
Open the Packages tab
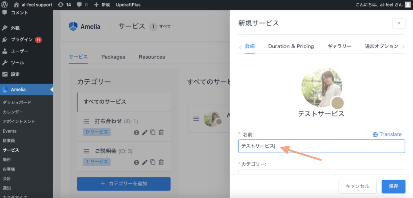pos(113,57)
